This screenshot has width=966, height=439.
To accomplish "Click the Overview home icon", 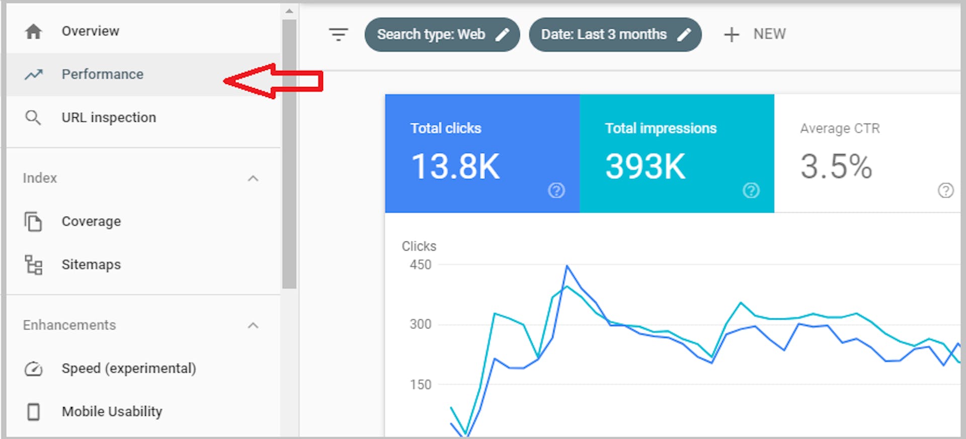I will coord(33,32).
